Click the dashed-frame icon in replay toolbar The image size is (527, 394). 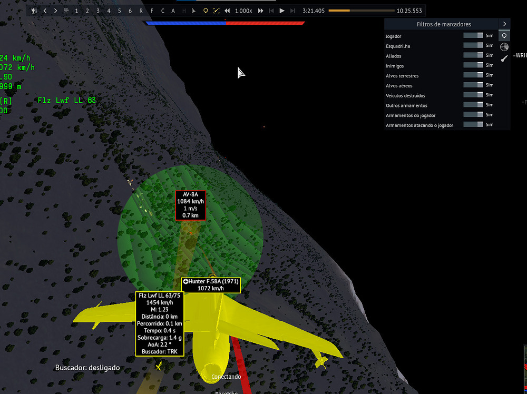216,11
